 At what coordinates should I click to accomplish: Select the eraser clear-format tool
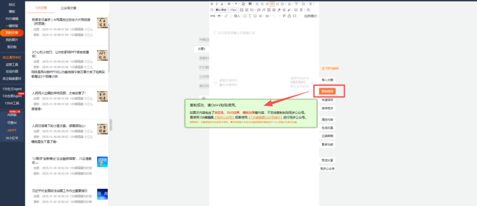(x=279, y=10)
